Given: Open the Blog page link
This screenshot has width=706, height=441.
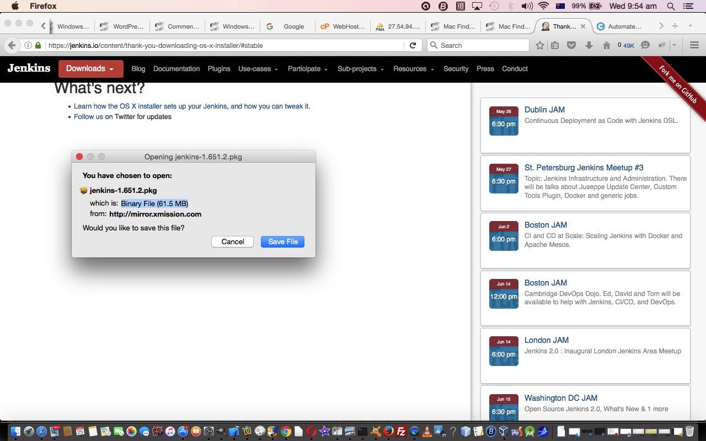Looking at the screenshot, I should click(x=138, y=69).
